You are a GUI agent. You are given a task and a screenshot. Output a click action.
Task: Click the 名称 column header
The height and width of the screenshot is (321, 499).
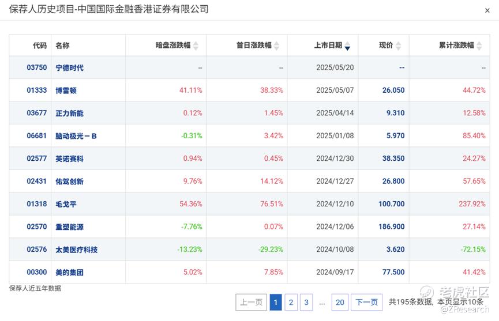[62, 46]
